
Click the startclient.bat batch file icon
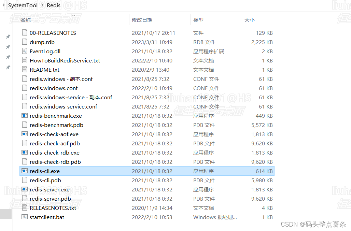click(24, 217)
